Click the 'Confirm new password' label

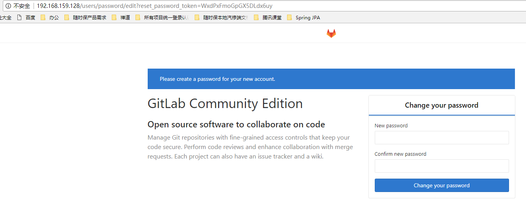400,154
